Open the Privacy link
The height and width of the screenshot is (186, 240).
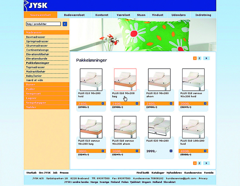click(203, 178)
